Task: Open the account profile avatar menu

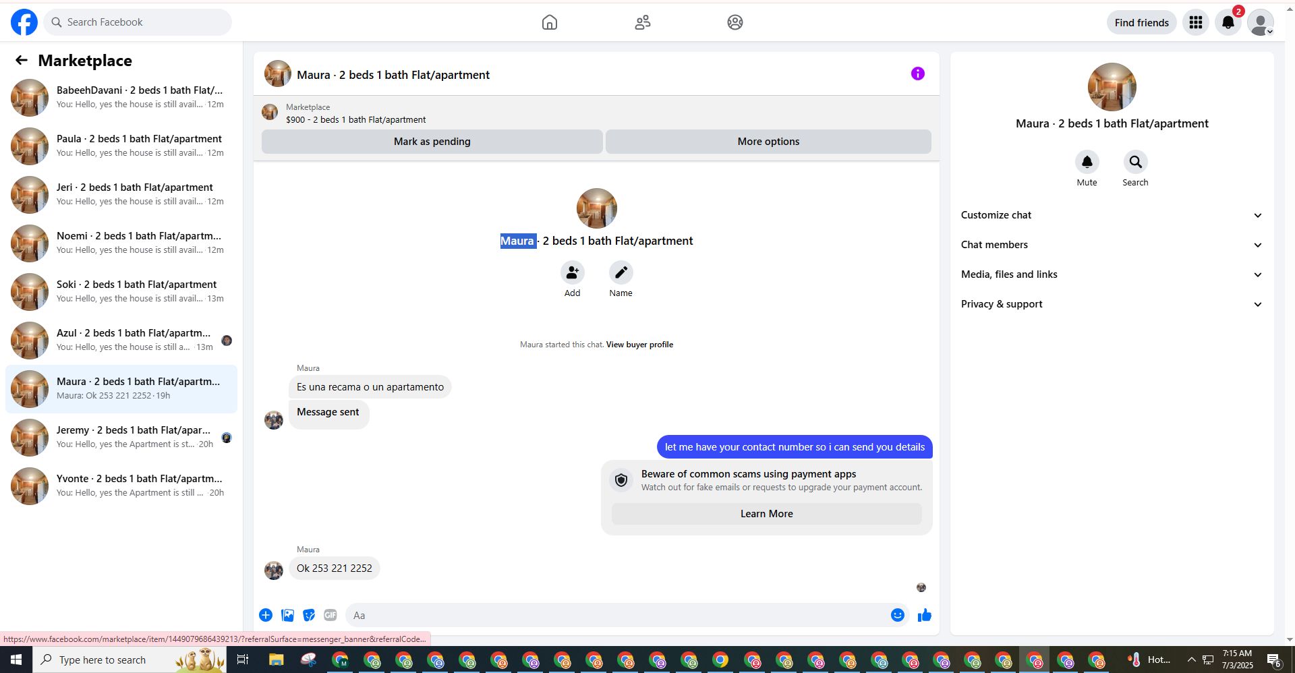Action: click(x=1261, y=22)
